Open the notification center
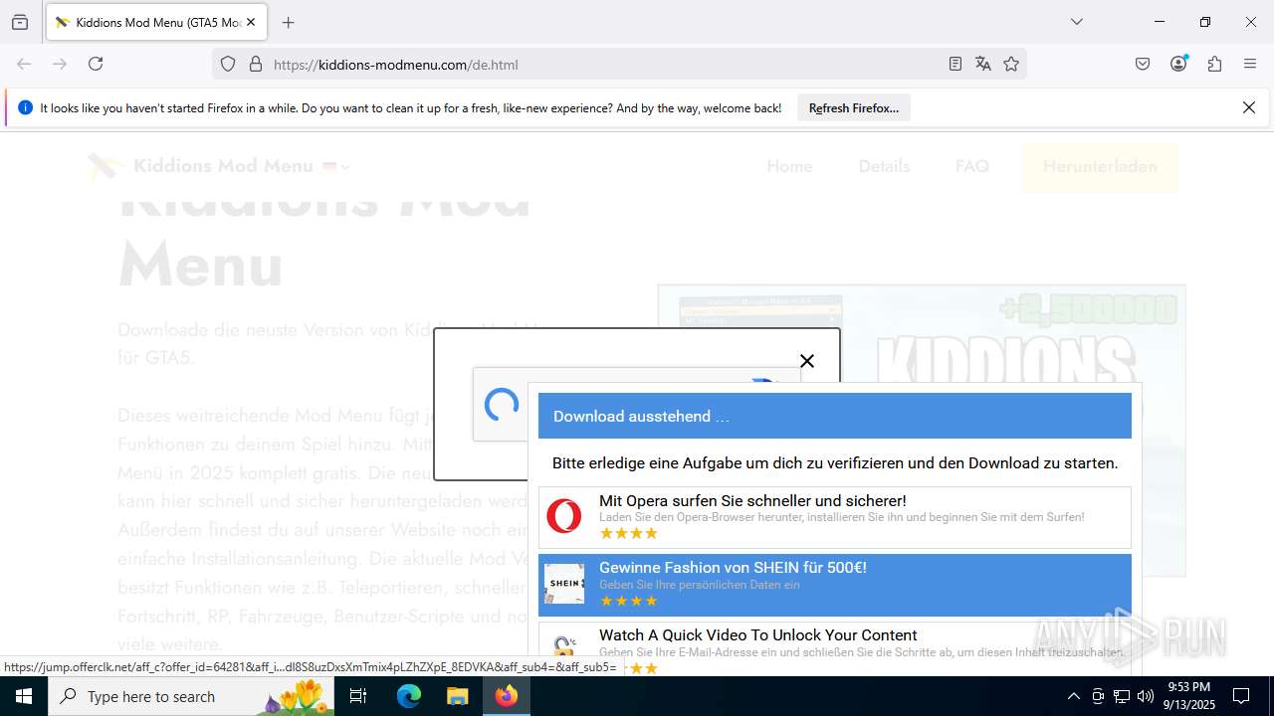This screenshot has height=716, width=1274. (x=1241, y=696)
